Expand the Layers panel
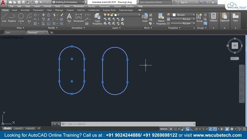This screenshot has height=139, width=247. point(116,28)
